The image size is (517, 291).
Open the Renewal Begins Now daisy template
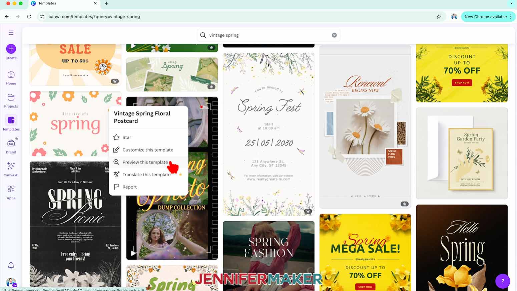pyautogui.click(x=365, y=127)
